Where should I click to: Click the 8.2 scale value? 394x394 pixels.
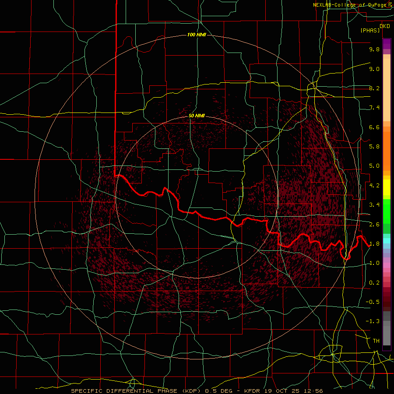[374, 88]
